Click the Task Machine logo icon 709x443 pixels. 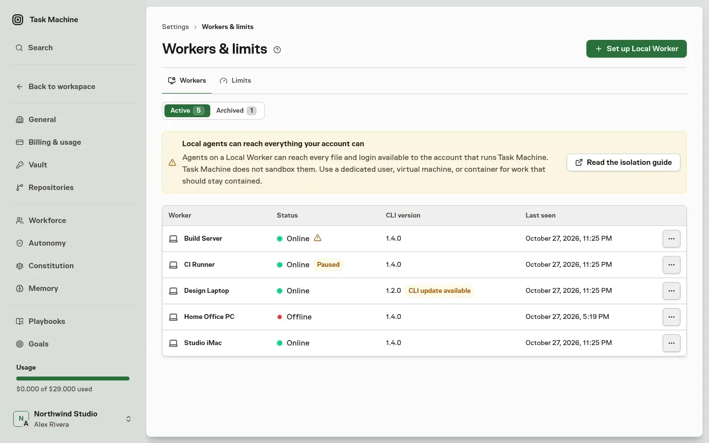click(x=18, y=20)
